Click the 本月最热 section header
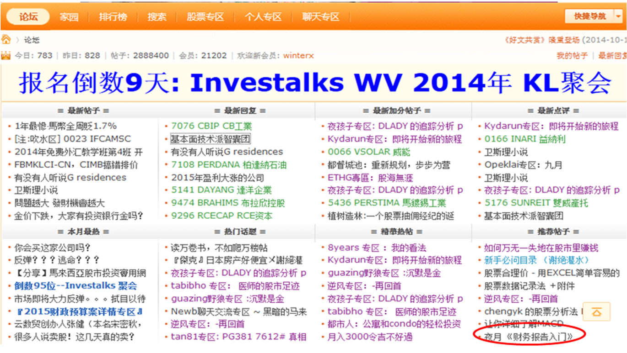The width and height of the screenshot is (627, 353). coord(83,232)
